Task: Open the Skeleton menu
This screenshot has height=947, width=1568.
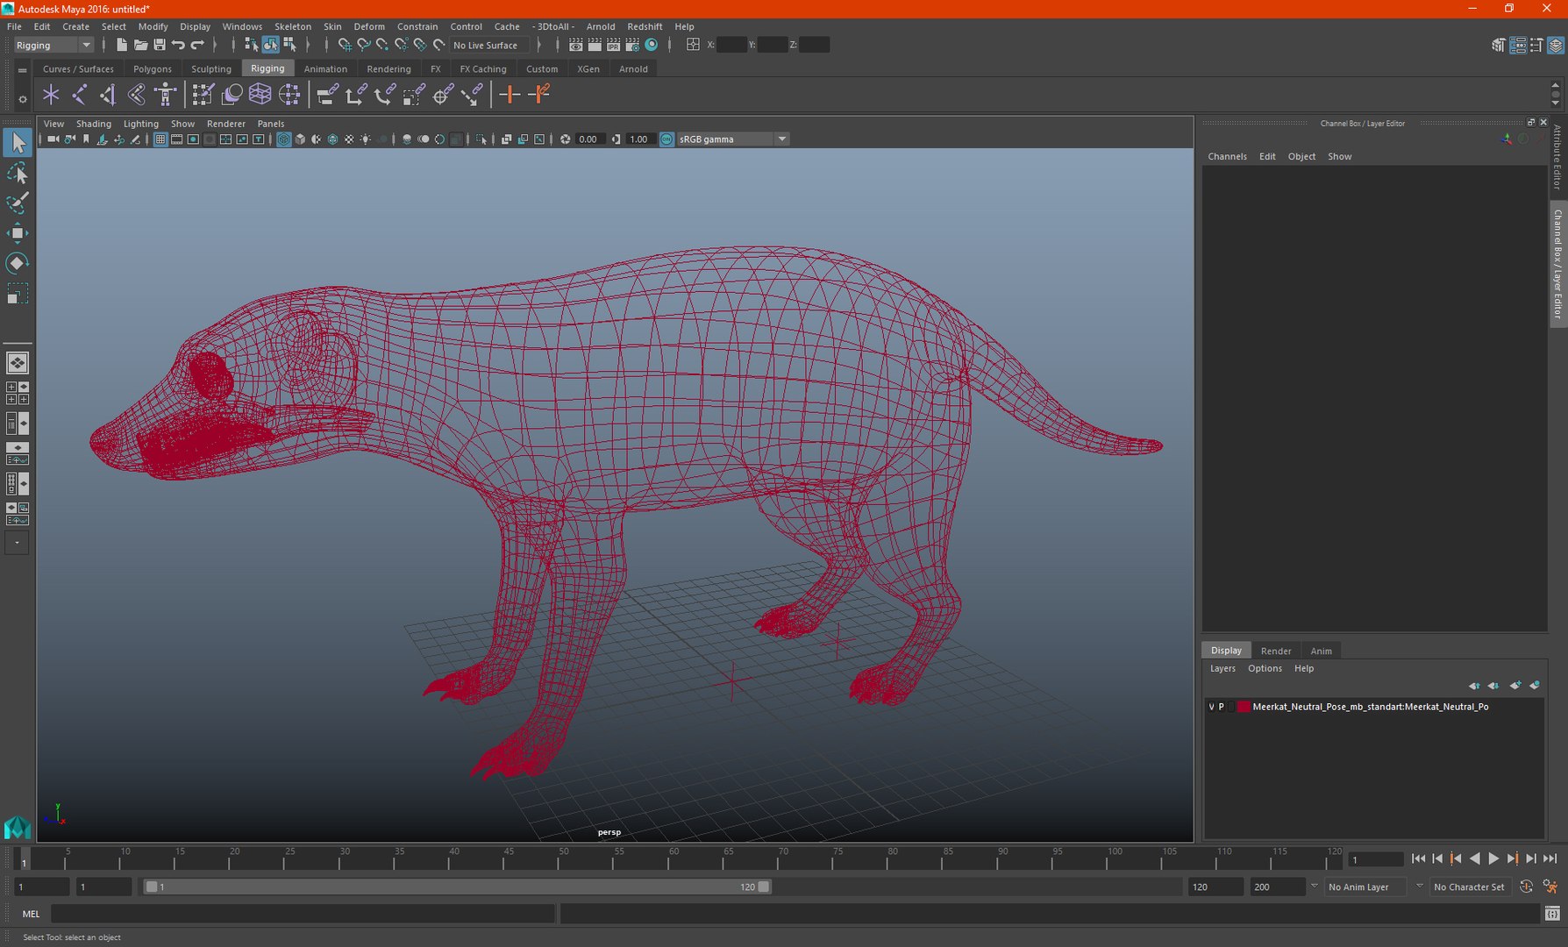Action: [293, 26]
